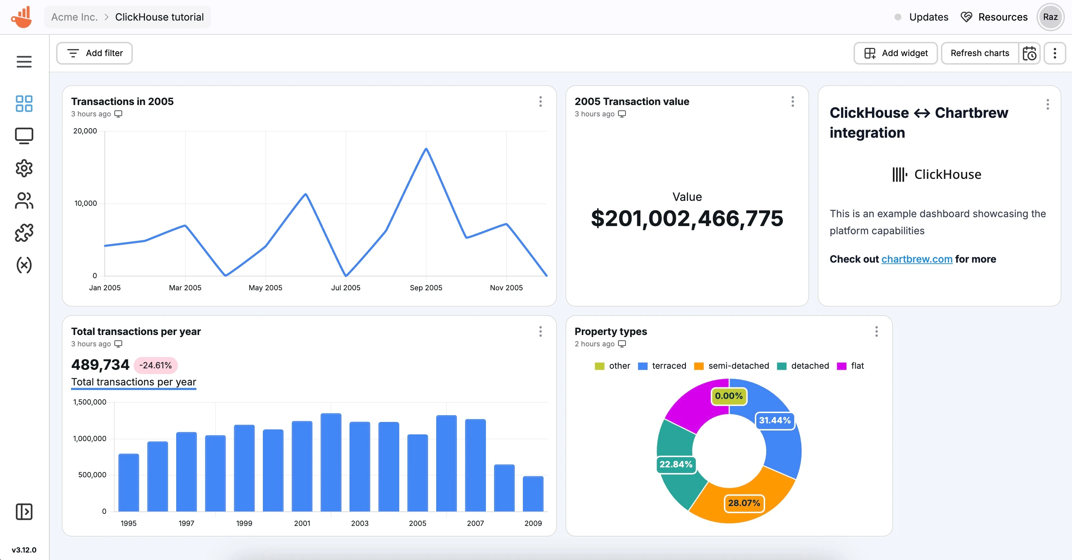Click monitor icon beside Property types timestamp

(x=622, y=344)
